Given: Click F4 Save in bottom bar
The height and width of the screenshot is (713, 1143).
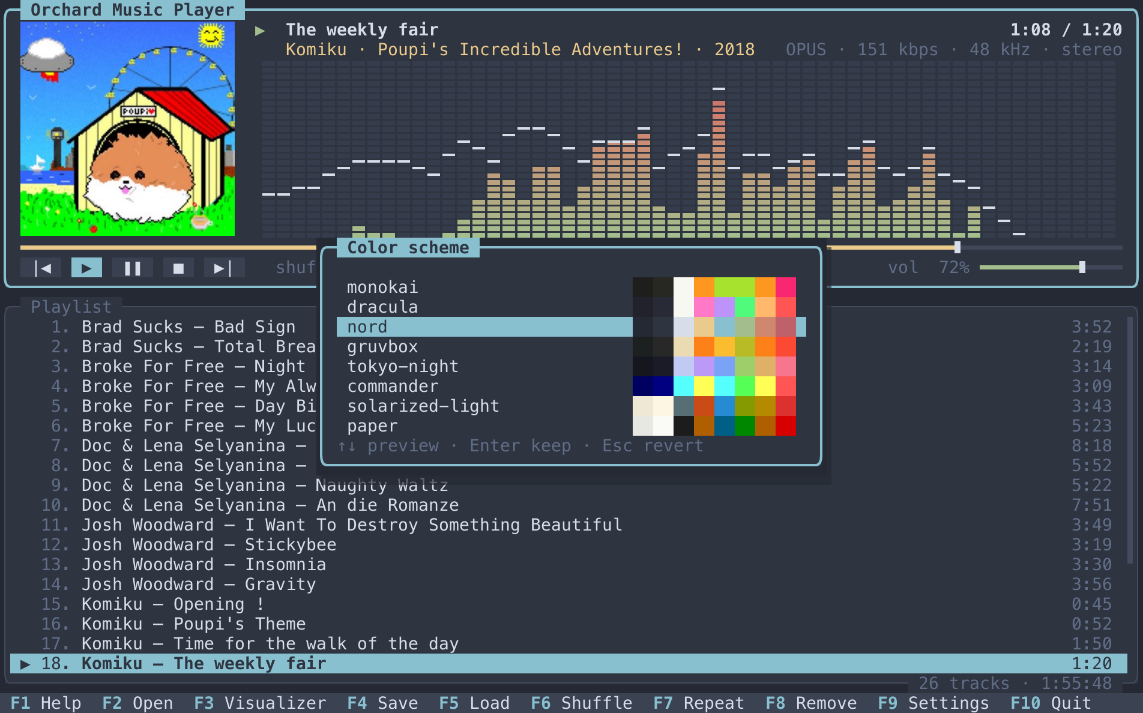Looking at the screenshot, I should tap(382, 703).
